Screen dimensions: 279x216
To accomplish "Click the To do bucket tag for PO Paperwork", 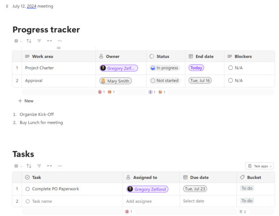I will [247, 188].
